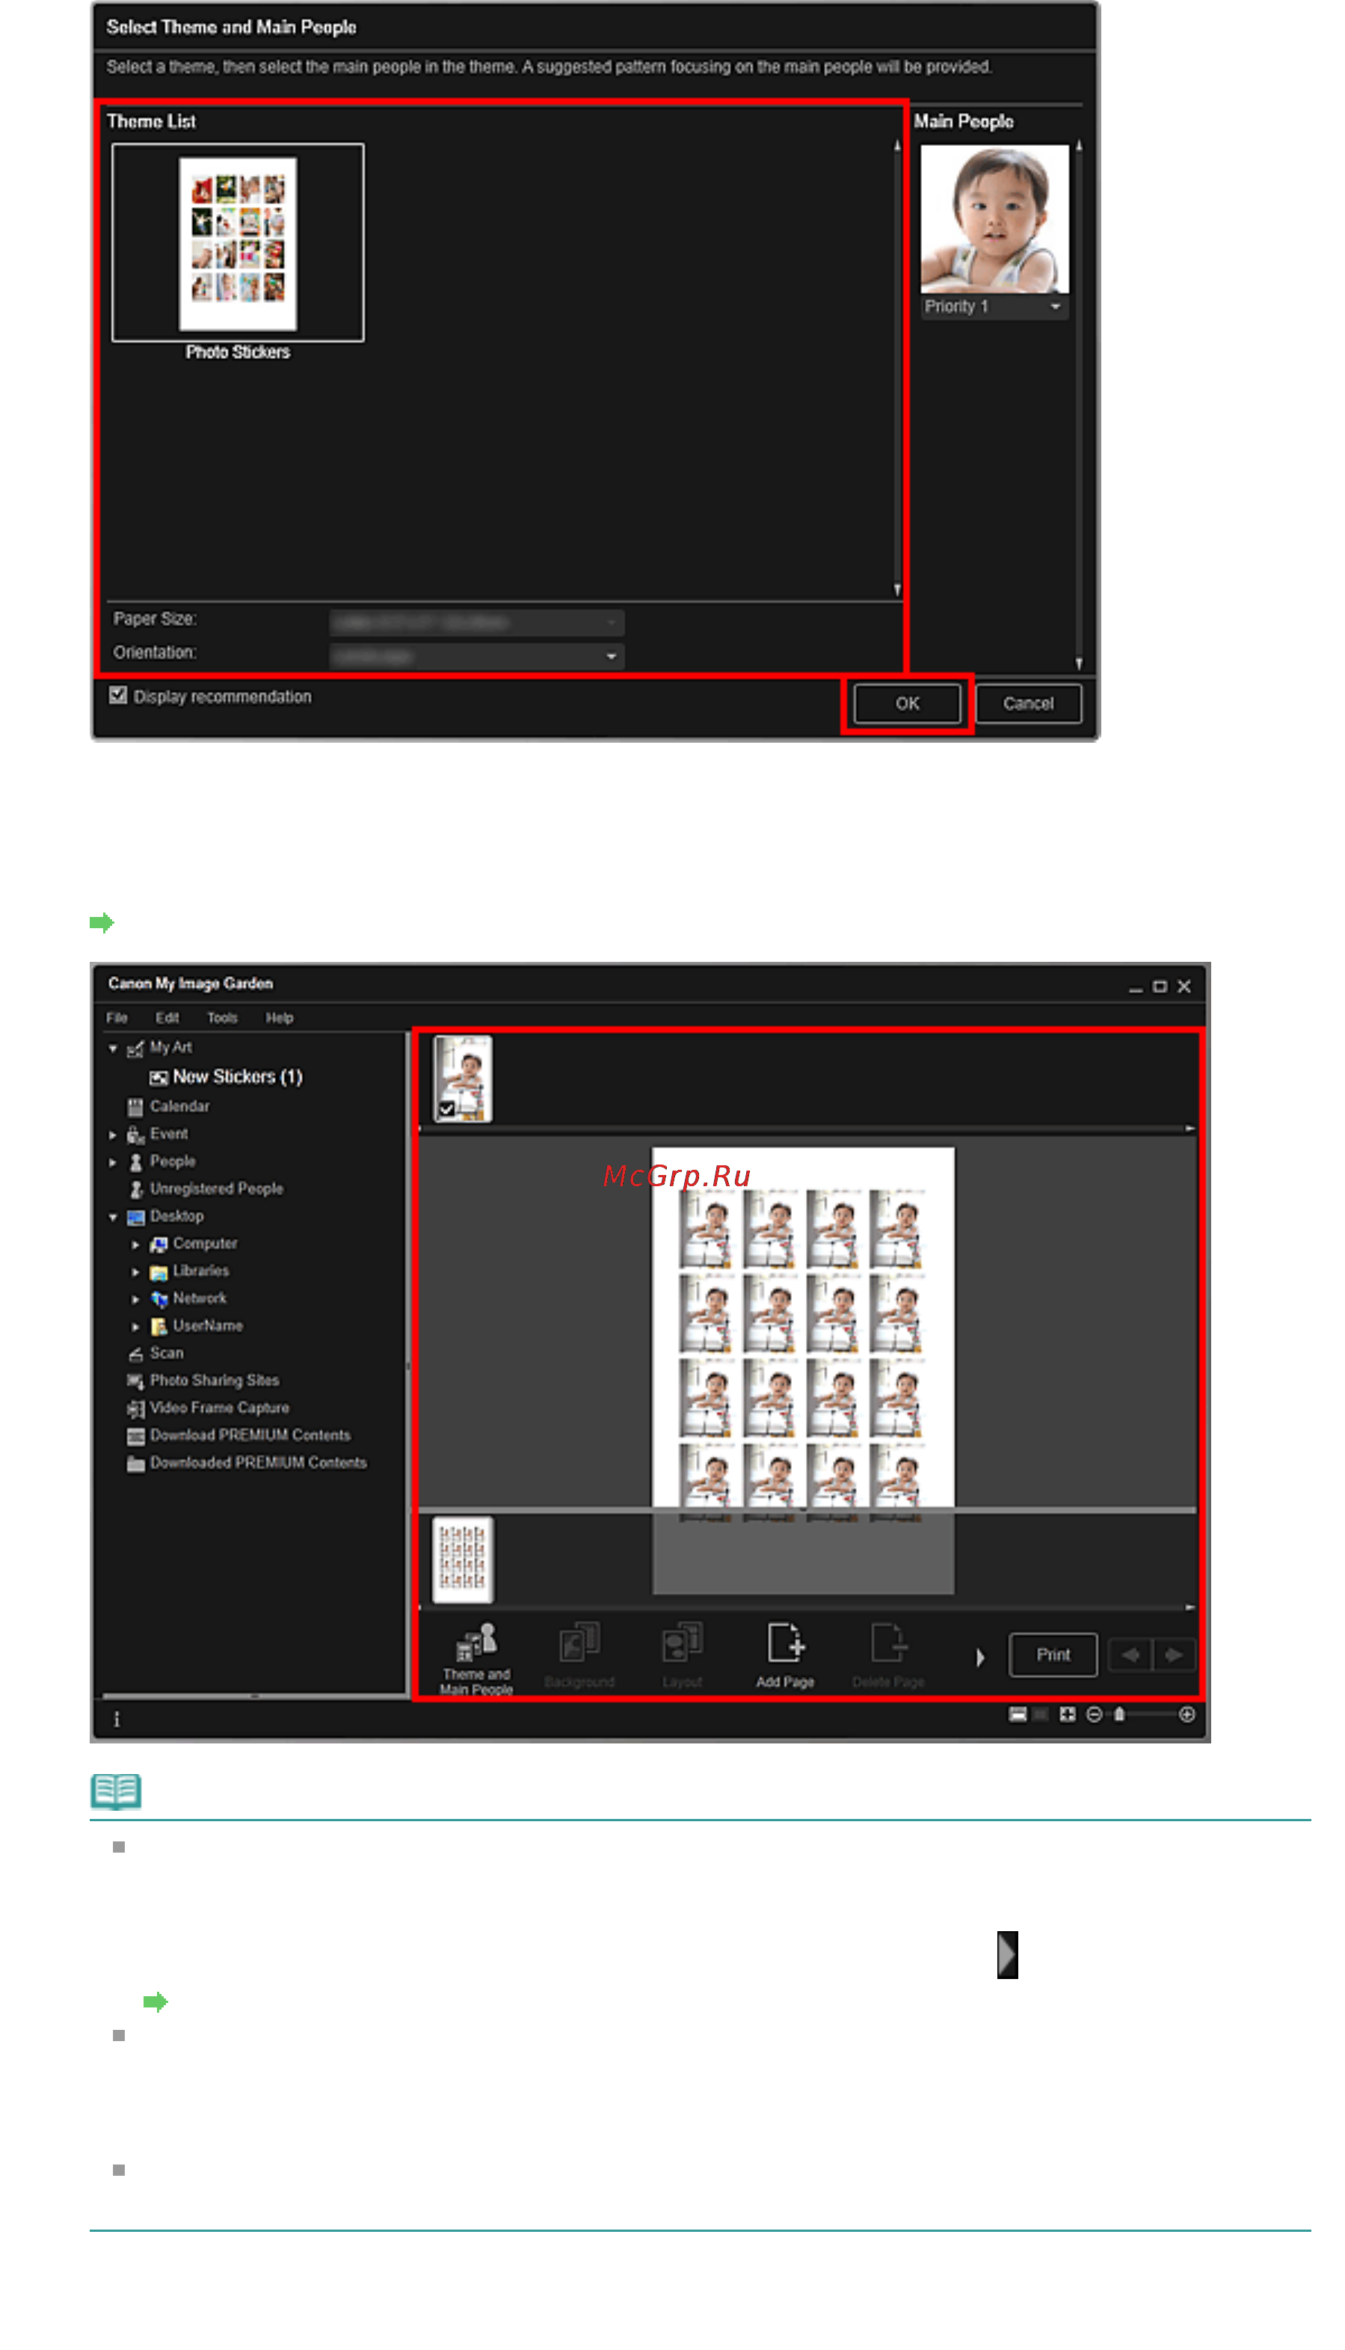This screenshot has height=2350, width=1345.
Task: Click the zoom out minus icon
Action: point(1095,1715)
